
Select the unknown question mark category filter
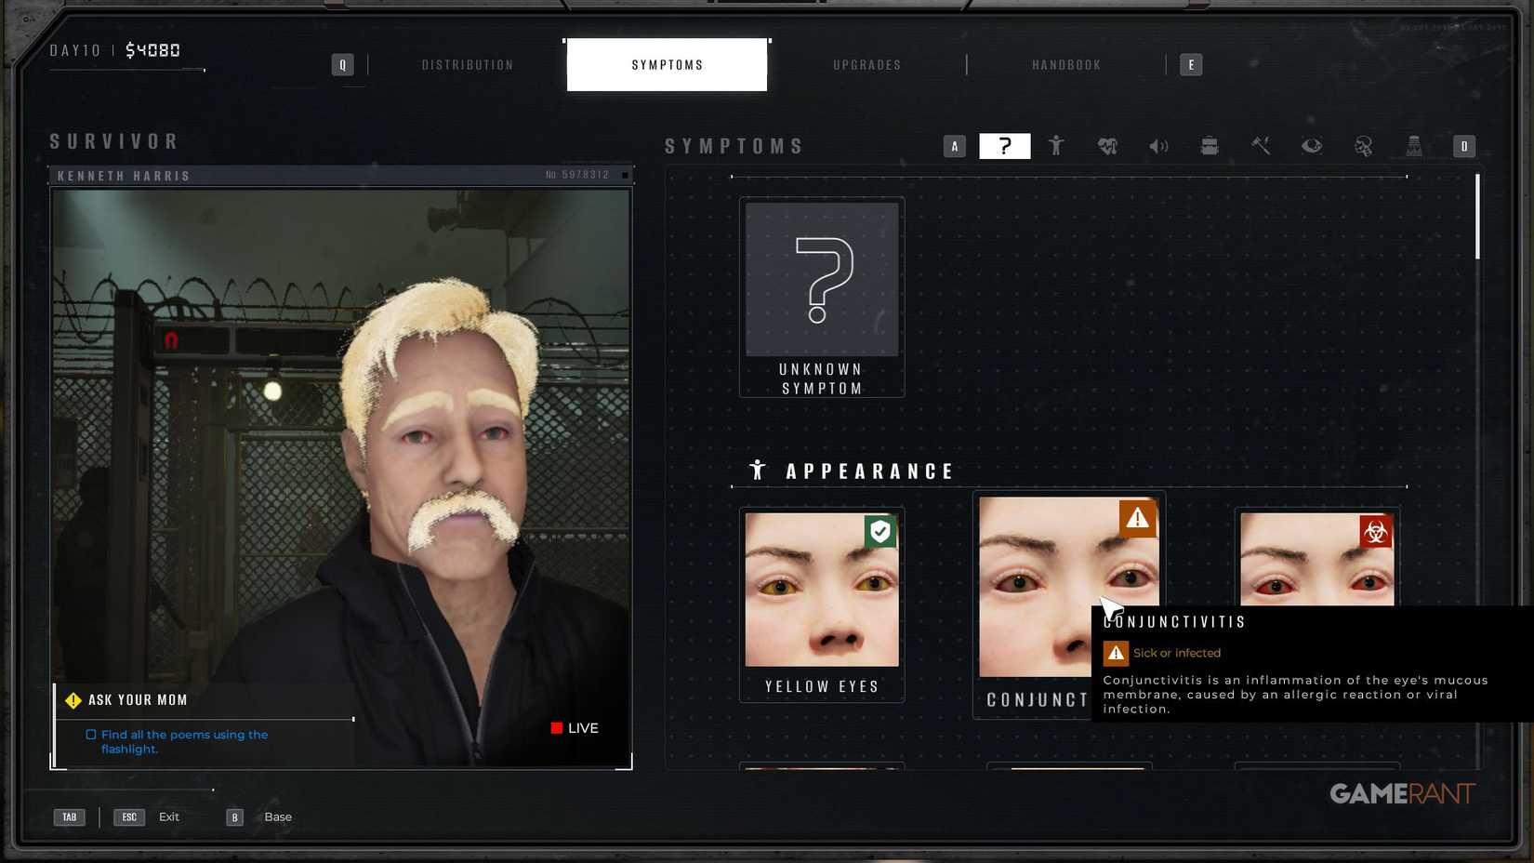point(1005,146)
